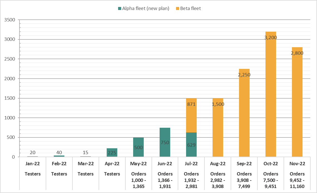This screenshot has width=317, height=193.
Task: Select the orange Jul-22 segment labeled 871
Action: pyautogui.click(x=191, y=115)
